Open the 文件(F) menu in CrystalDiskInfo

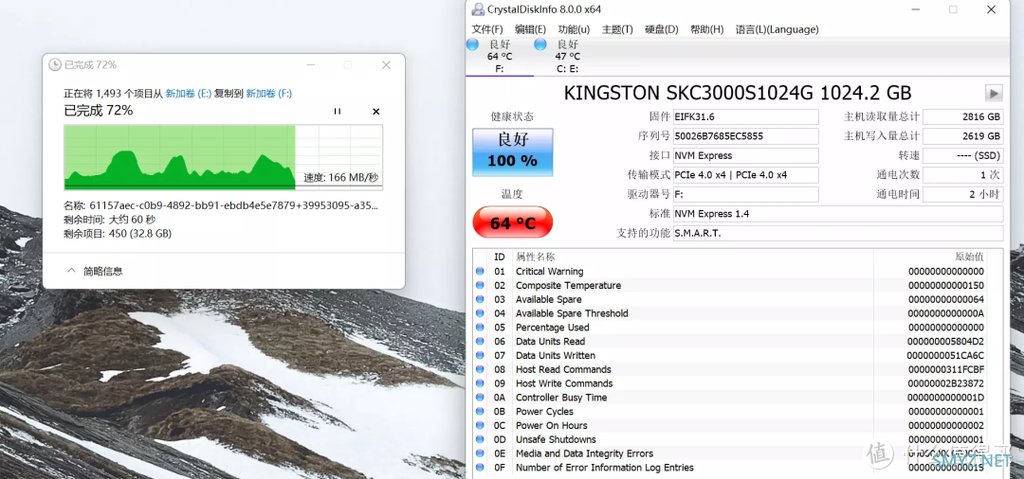[x=487, y=29]
